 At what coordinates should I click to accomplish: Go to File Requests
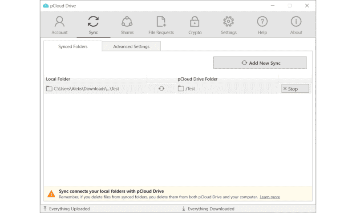161,25
